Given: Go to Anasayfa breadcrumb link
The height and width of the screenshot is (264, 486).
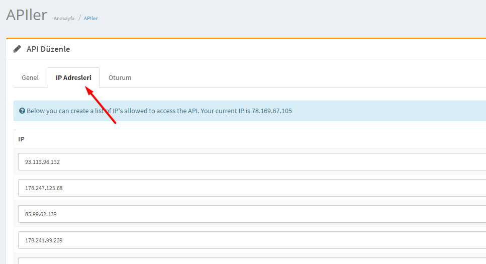Looking at the screenshot, I should pyautogui.click(x=64, y=18).
